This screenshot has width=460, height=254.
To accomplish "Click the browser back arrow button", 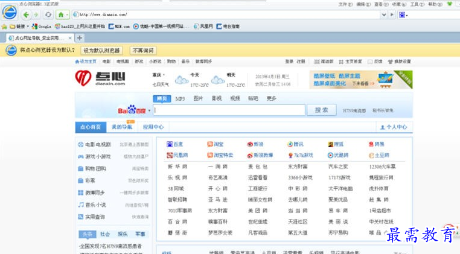I will [26, 14].
